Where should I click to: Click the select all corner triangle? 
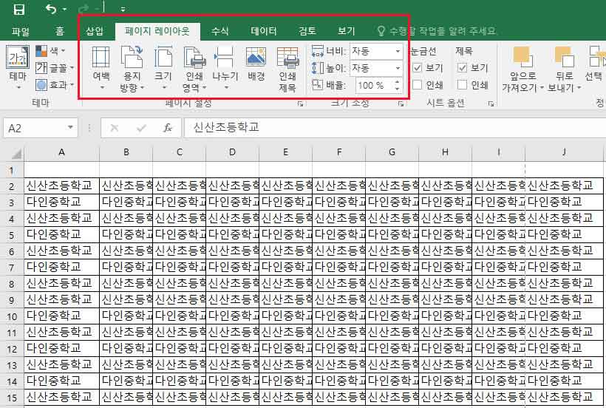(16, 154)
